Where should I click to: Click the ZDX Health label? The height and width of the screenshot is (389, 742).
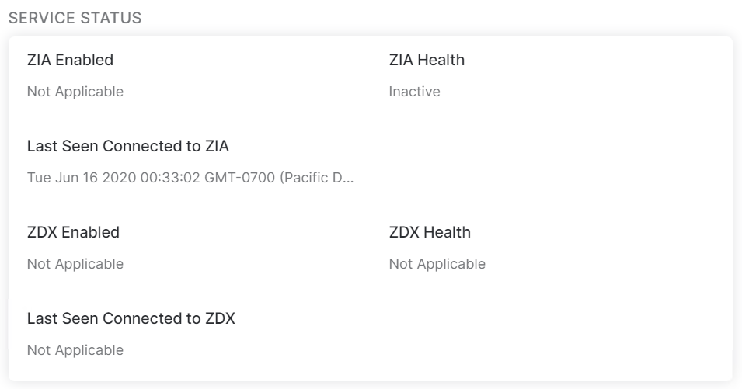[430, 232]
